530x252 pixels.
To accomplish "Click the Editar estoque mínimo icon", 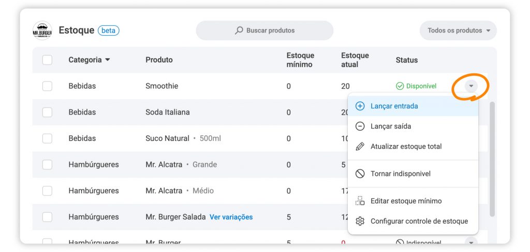I will click(x=360, y=201).
